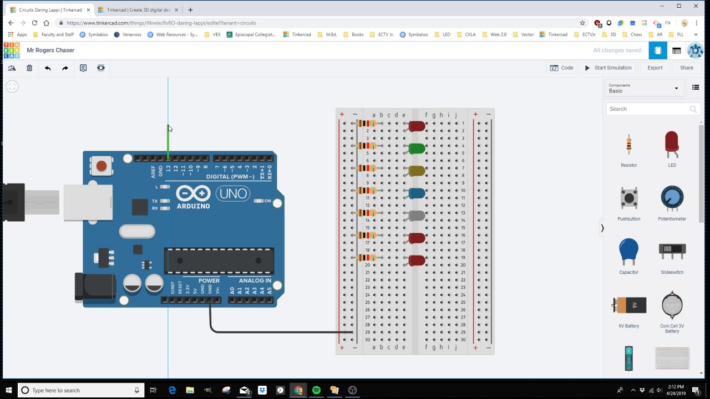Select the Capacitor component

(x=628, y=257)
